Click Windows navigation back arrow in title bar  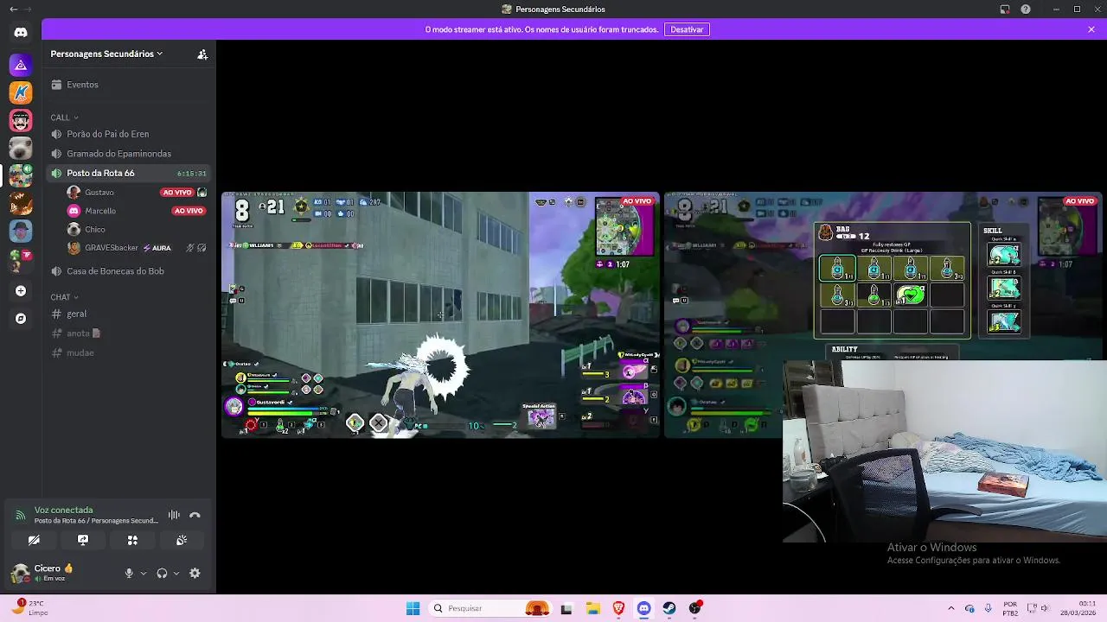point(13,9)
